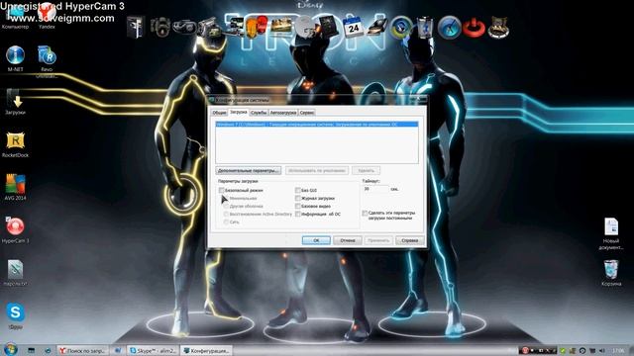Click the calendar 24 dock icon
Image resolution: width=634 pixels, height=356 pixels.
coord(353,27)
